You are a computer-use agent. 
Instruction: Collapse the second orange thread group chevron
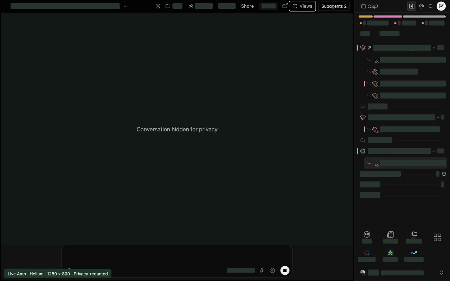click(438, 117)
